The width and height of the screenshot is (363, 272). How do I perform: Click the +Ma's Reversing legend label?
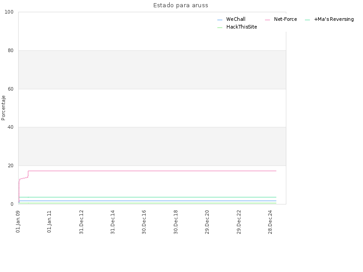[334, 19]
